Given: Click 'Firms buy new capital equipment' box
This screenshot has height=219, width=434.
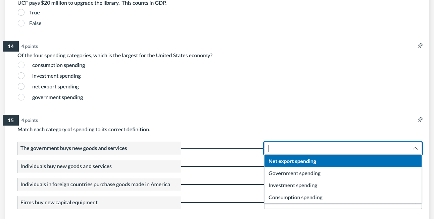Looking at the screenshot, I should (99, 203).
